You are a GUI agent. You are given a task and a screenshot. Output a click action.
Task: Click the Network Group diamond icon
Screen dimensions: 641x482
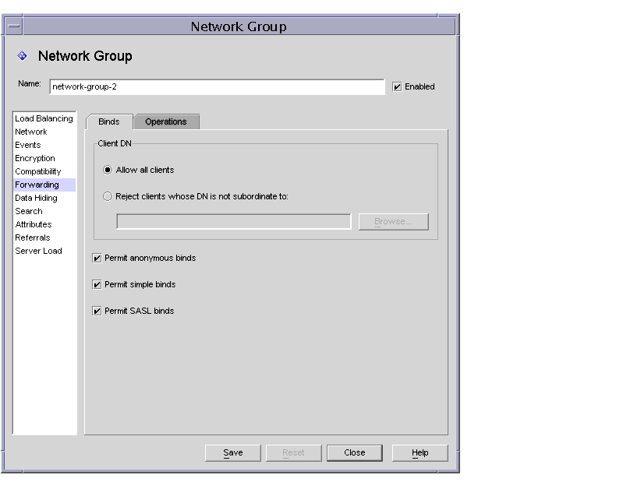coord(22,56)
